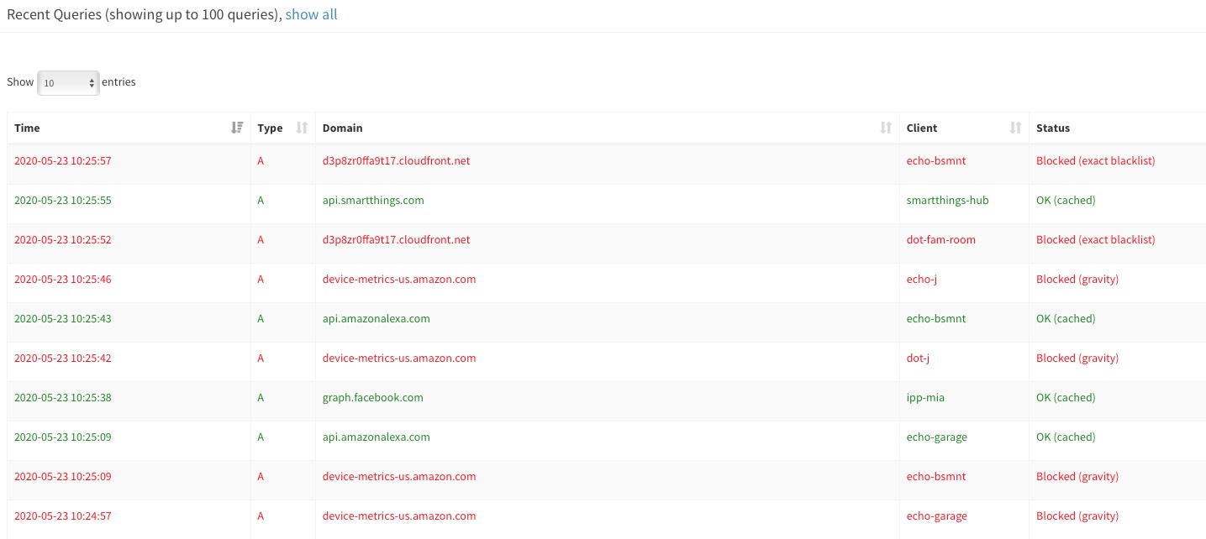Click 'Blocked (gravity)' in the 10:25:09 echo-bsmnt row
This screenshot has height=539, width=1206.
pos(1077,476)
